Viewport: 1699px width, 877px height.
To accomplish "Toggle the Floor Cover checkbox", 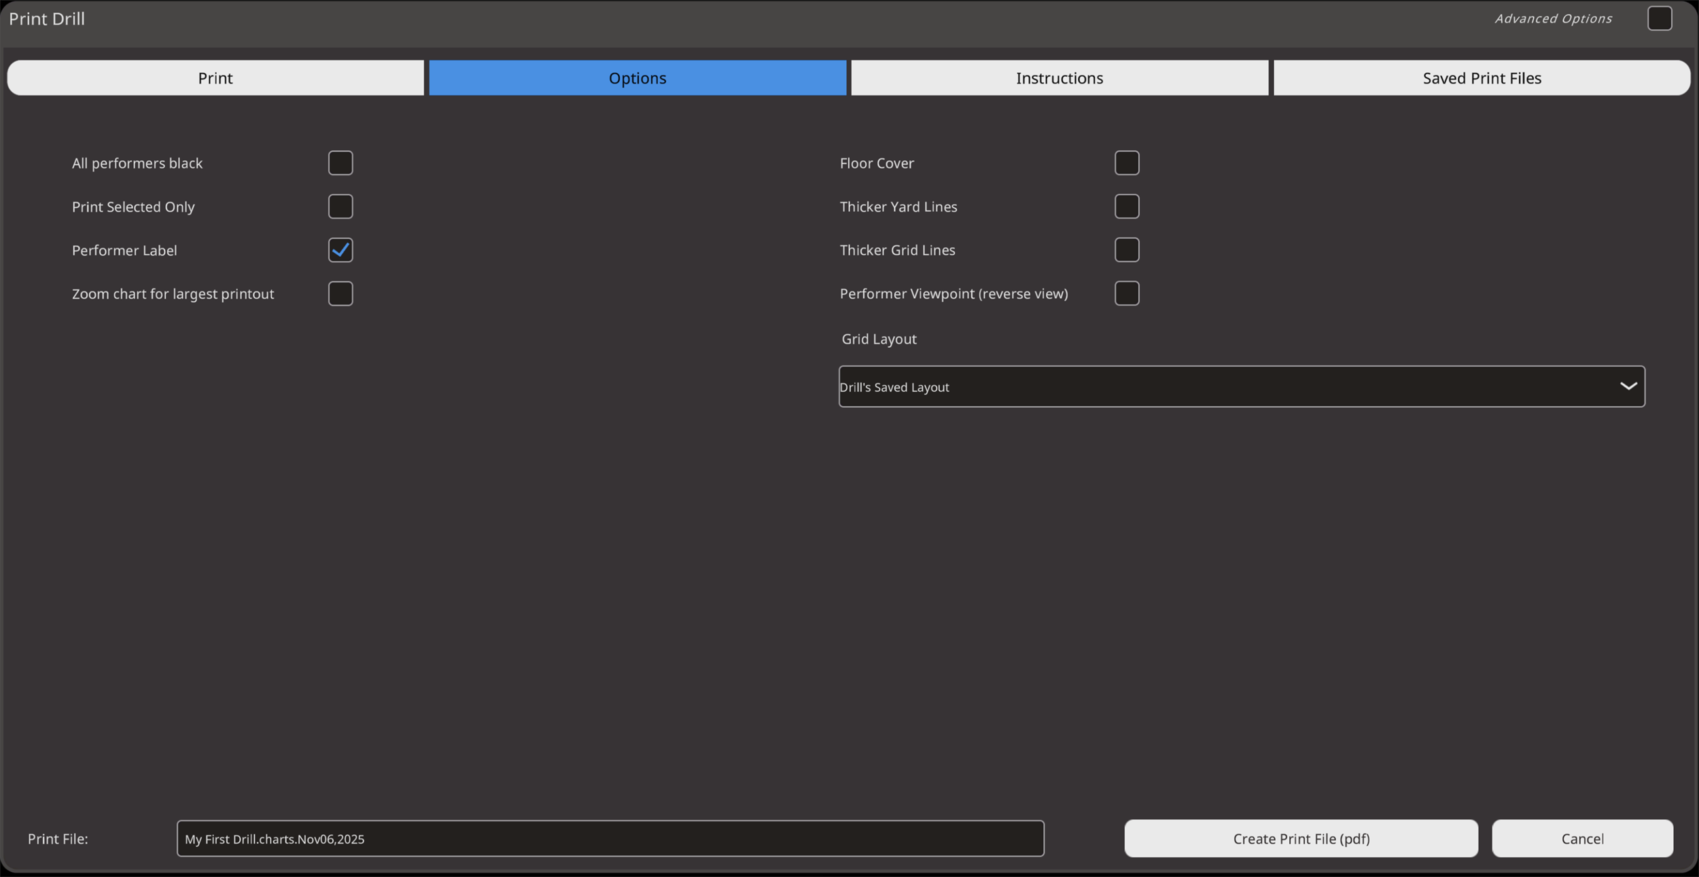I will click(x=1127, y=163).
